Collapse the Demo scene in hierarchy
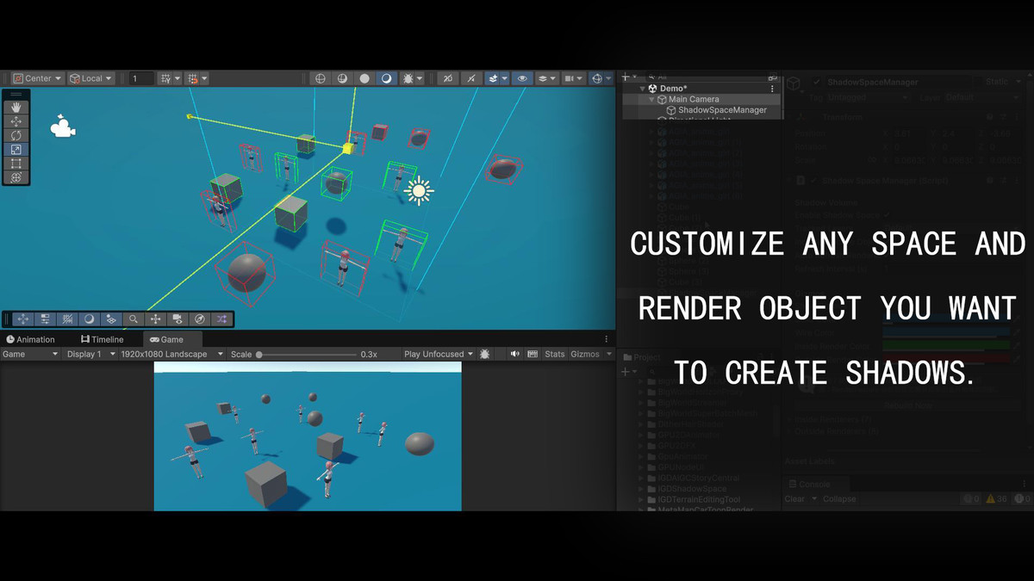This screenshot has width=1034, height=581. point(642,89)
